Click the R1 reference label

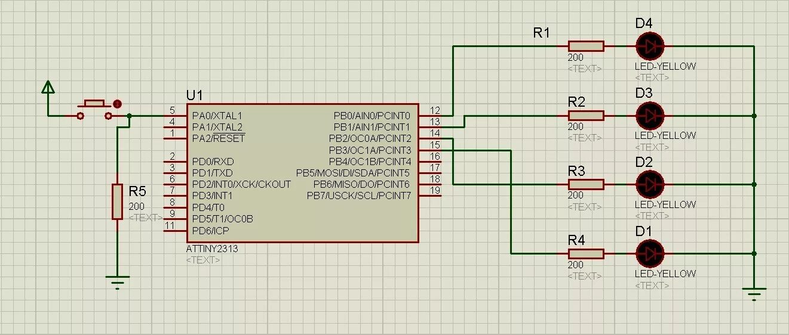(541, 33)
